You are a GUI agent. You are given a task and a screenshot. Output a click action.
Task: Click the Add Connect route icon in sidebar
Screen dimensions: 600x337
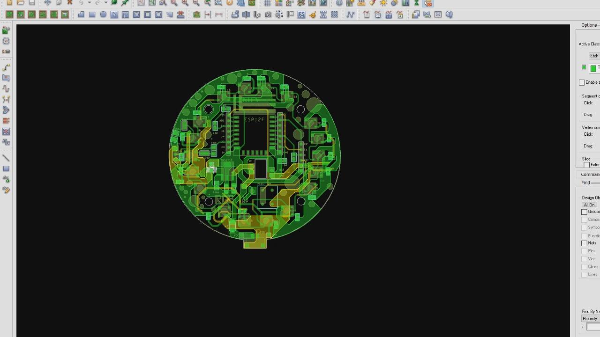(x=6, y=67)
